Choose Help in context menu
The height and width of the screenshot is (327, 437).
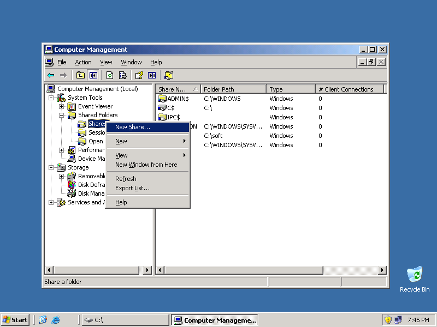click(x=147, y=202)
